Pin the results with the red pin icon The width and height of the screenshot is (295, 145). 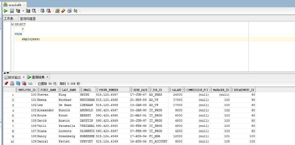coord(6,84)
